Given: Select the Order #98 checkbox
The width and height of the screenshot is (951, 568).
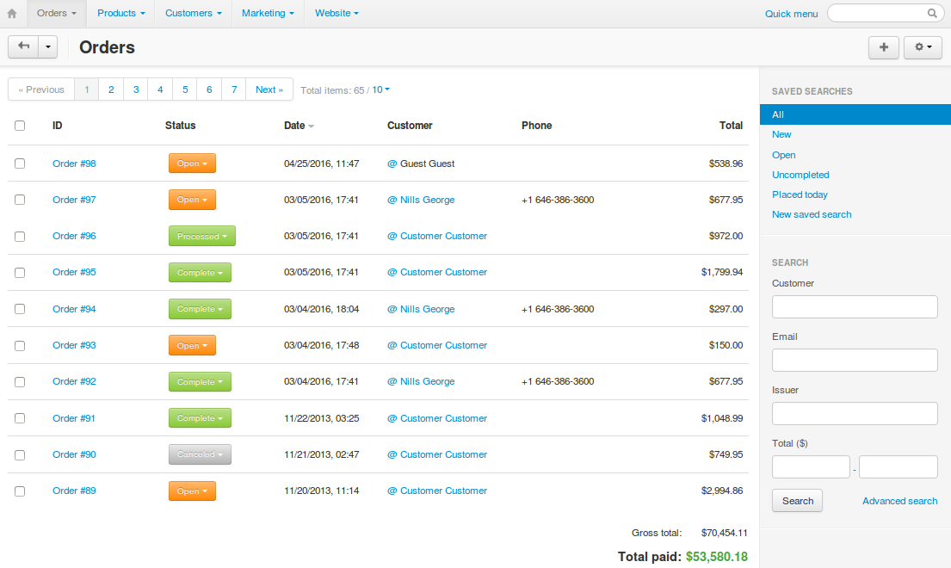Looking at the screenshot, I should pyautogui.click(x=20, y=164).
